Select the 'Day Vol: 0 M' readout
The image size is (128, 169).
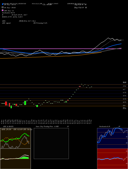(80, 8)
